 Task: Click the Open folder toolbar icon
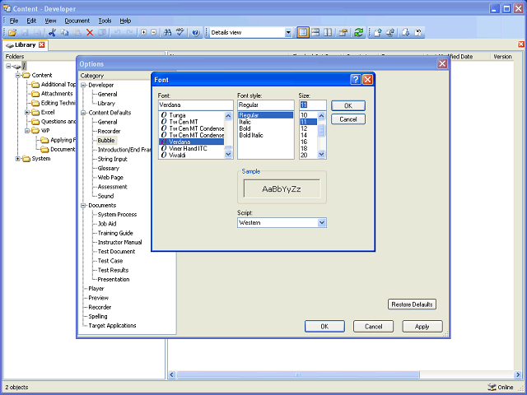pyautogui.click(x=12, y=33)
